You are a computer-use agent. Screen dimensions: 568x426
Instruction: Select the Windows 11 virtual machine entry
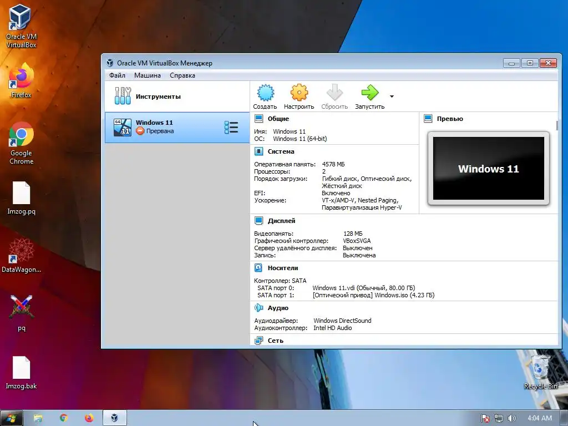tap(177, 128)
